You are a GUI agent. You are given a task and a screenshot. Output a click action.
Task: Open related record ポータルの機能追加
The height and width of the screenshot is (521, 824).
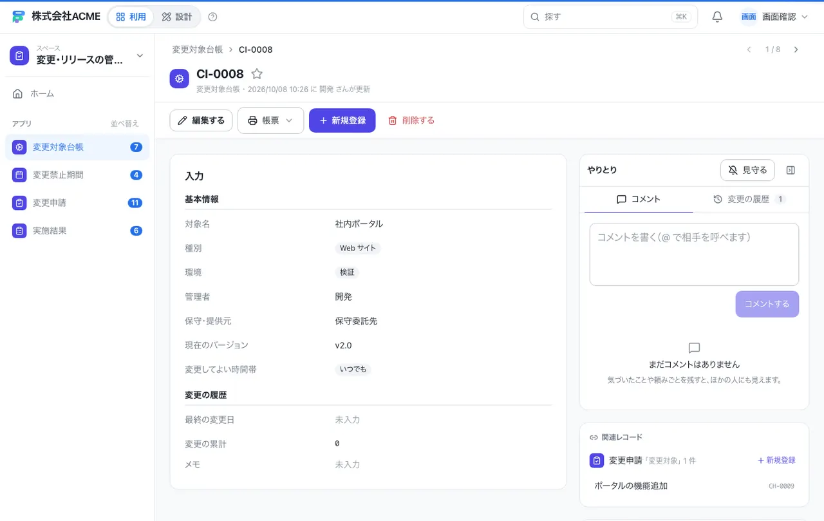tap(694, 486)
